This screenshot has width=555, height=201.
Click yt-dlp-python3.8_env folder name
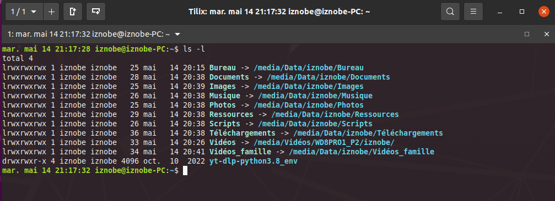(253, 161)
